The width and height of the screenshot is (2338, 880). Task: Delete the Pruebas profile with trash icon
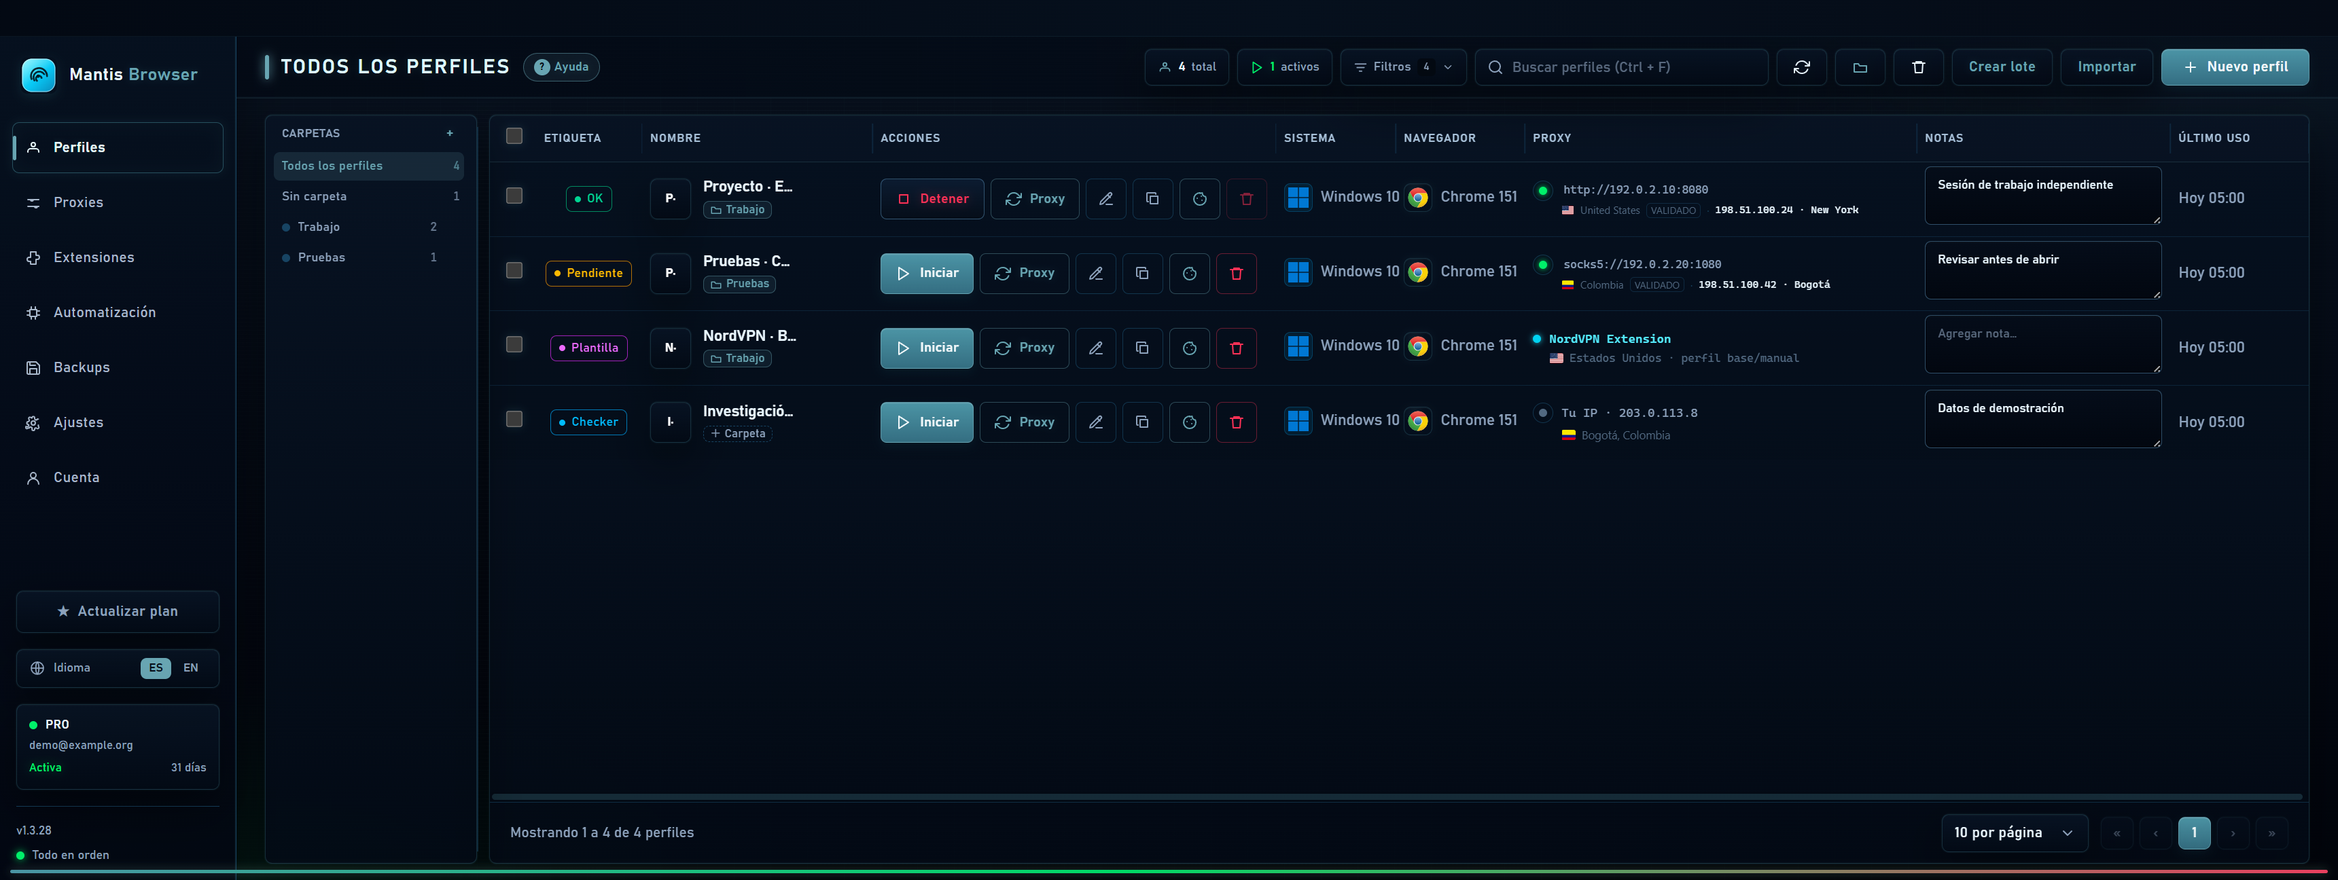[1236, 273]
